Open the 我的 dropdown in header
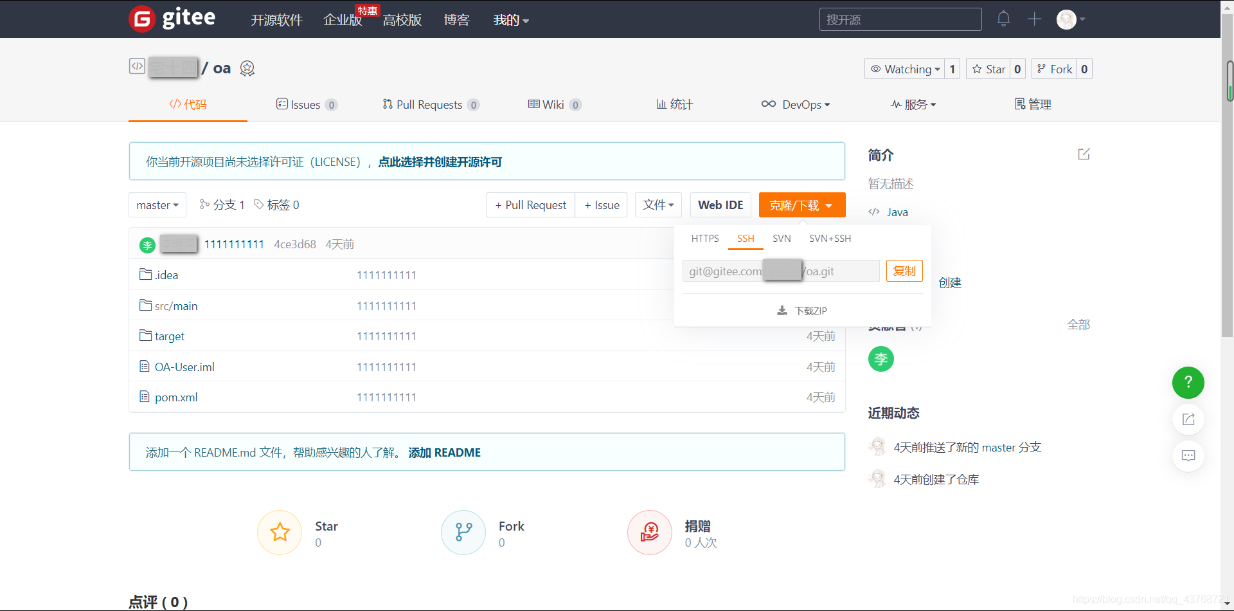 point(511,20)
